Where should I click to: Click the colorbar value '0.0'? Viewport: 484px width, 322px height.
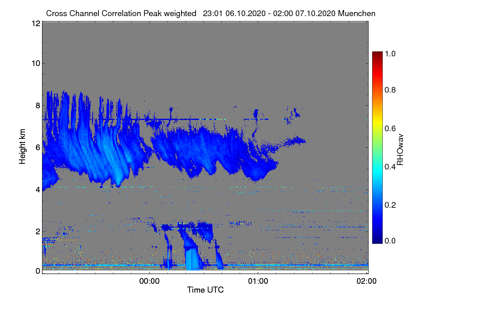(390, 241)
